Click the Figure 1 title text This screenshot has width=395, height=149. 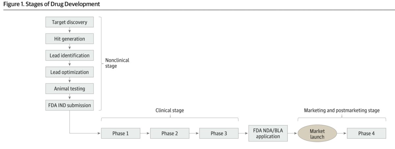point(51,4)
